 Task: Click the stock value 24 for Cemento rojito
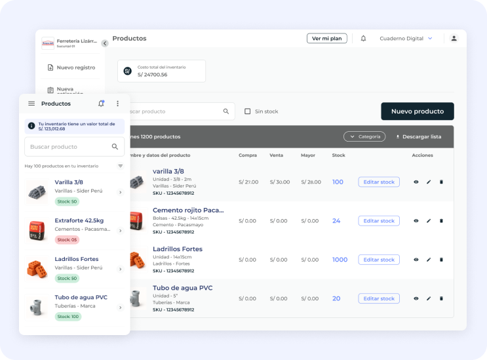click(336, 221)
